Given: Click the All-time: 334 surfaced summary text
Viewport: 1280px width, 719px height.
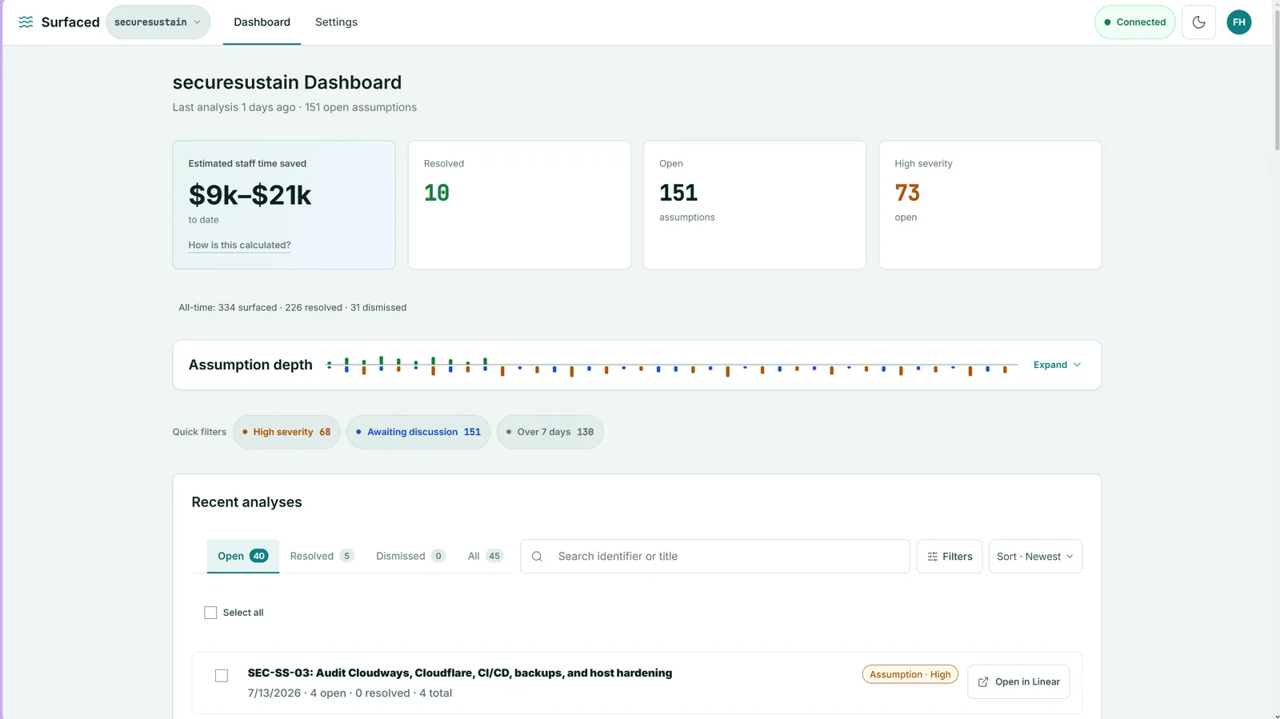Looking at the screenshot, I should click(292, 308).
